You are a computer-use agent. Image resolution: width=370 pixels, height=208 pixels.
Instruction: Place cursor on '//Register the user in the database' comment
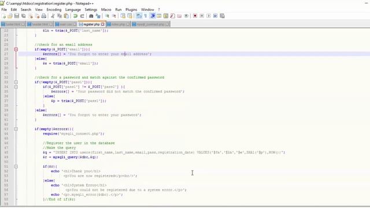(x=79, y=143)
